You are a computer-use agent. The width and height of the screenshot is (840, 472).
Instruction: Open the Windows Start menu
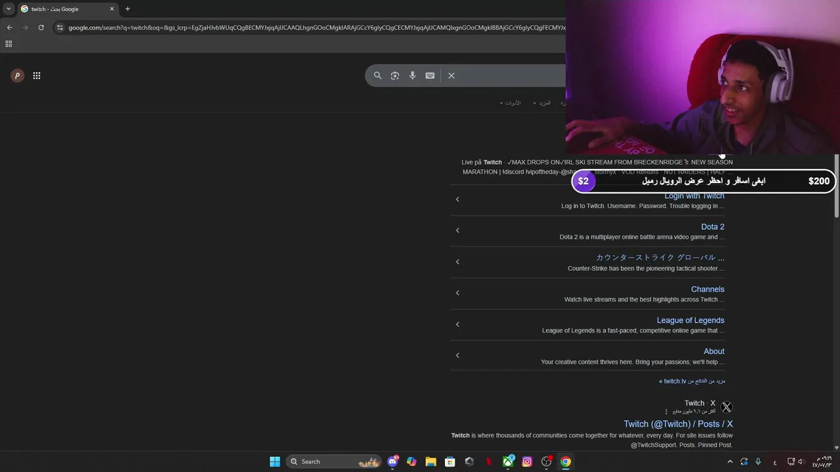tap(275, 462)
